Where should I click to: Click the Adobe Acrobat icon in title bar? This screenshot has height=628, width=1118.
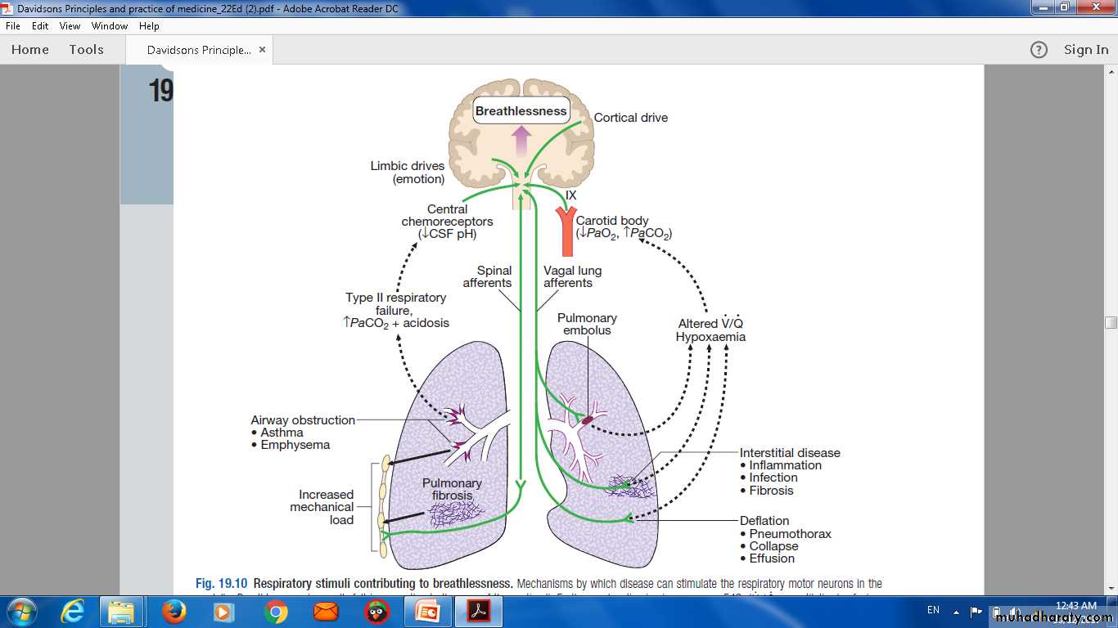click(8, 8)
